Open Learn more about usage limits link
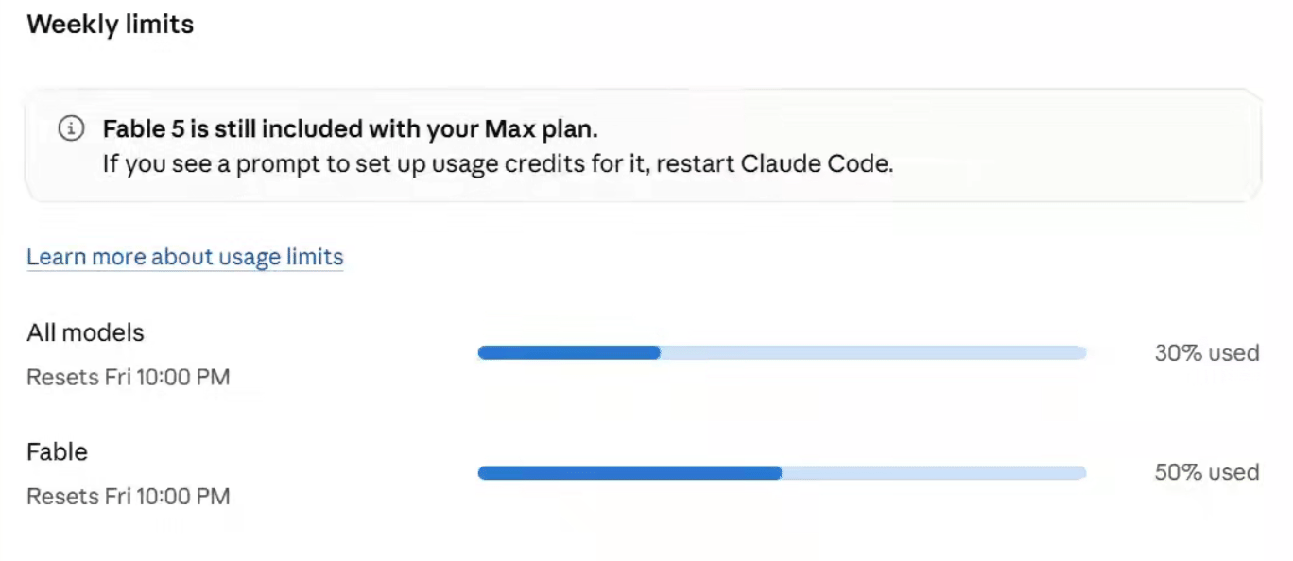 tap(184, 257)
